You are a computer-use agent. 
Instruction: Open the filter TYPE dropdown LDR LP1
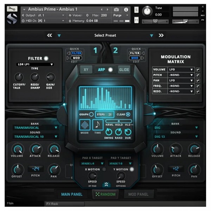point(35,64)
